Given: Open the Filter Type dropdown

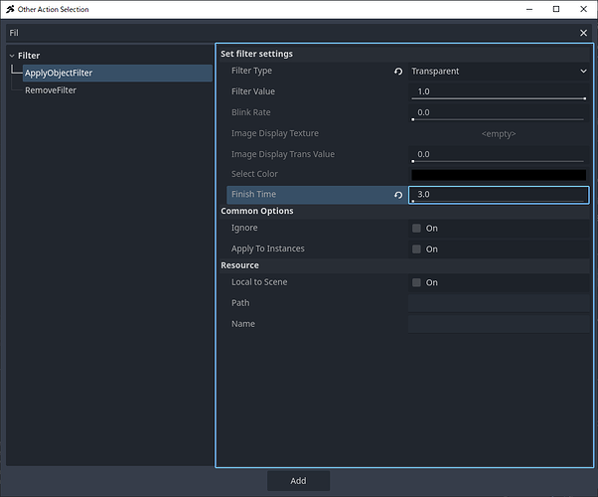Looking at the screenshot, I should point(499,72).
